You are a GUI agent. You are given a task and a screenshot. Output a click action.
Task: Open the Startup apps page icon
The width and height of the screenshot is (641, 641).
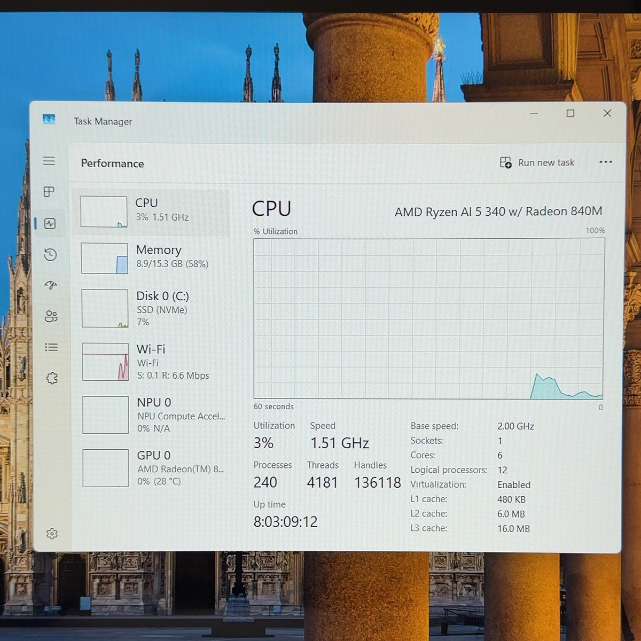point(51,285)
